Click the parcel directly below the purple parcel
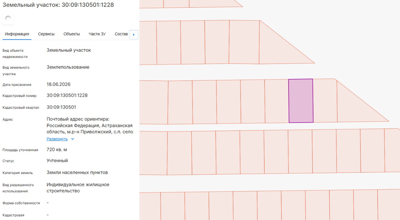Image resolution: width=400 pixels, height=220 pixels. pyautogui.click(x=300, y=151)
